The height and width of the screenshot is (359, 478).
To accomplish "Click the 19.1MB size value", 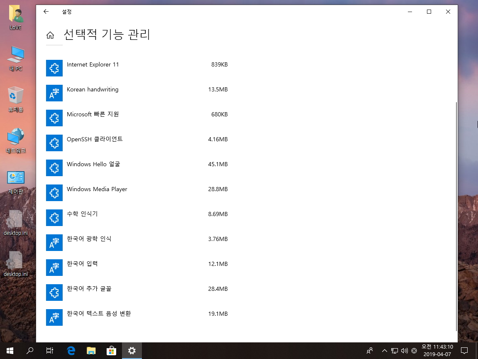I will 218,314.
